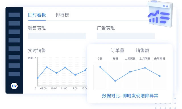Click the 10:00 data point in 实时销售
Screen dimensions: 182x109
coord(57,73)
